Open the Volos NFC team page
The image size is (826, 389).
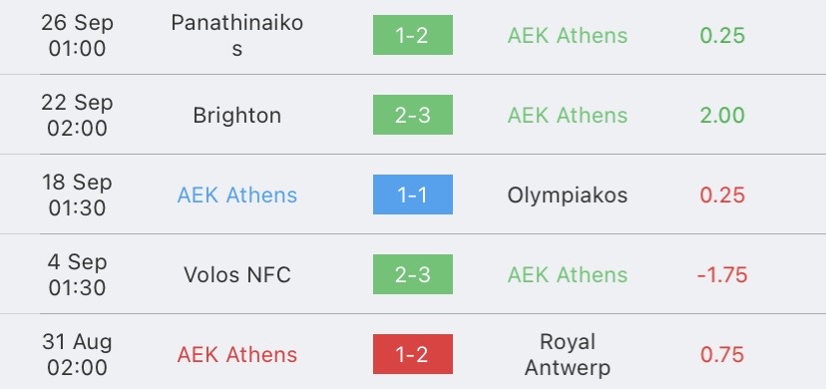pos(237,274)
